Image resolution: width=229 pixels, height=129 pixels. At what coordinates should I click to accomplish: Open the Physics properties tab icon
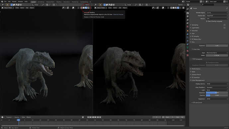188,41
